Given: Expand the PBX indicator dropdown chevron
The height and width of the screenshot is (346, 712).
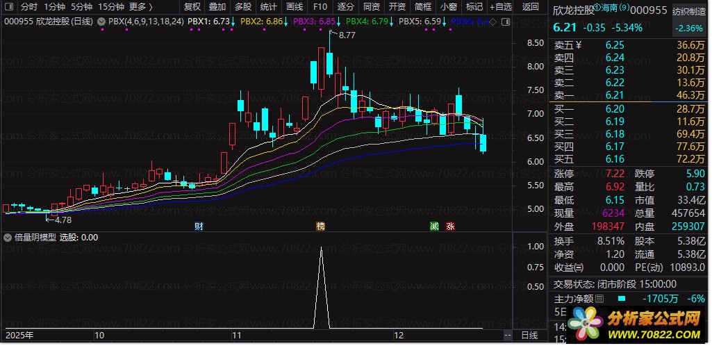Looking at the screenshot, I should point(101,22).
